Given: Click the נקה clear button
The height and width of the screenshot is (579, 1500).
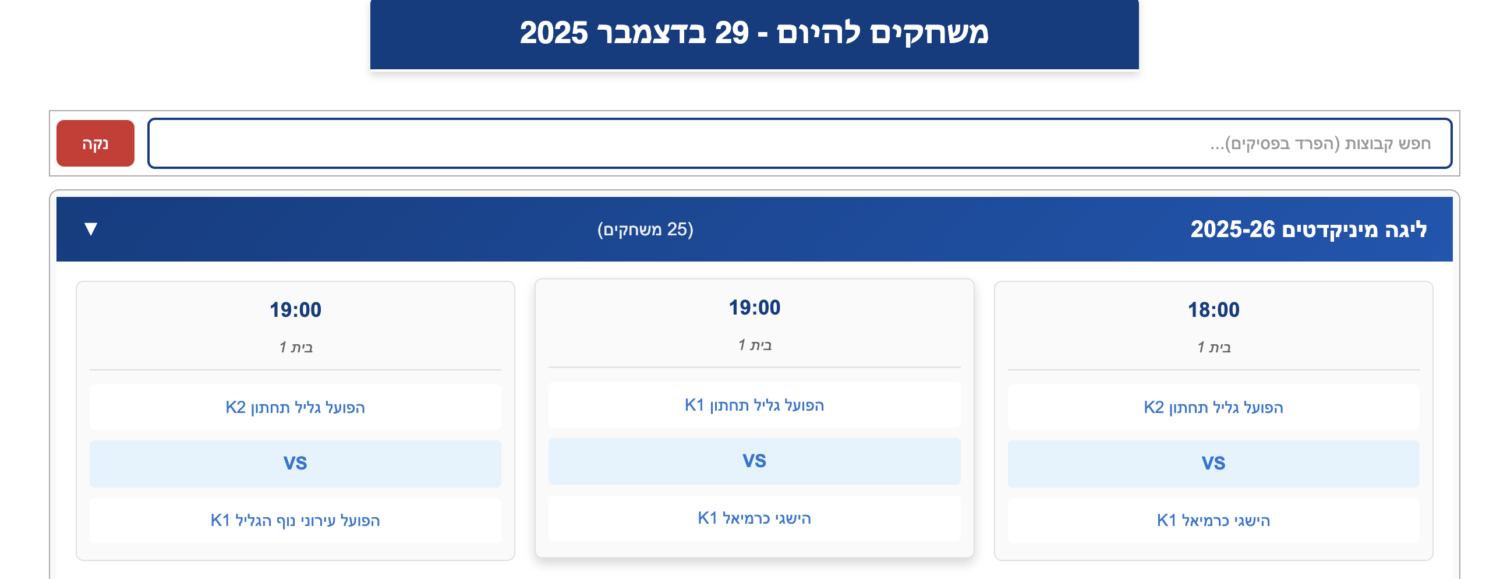Looking at the screenshot, I should pyautogui.click(x=94, y=143).
